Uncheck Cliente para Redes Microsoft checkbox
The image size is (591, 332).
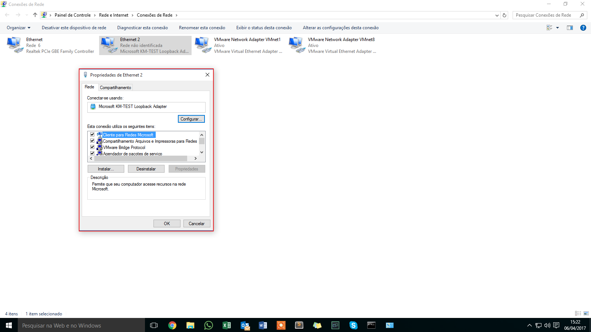point(92,135)
